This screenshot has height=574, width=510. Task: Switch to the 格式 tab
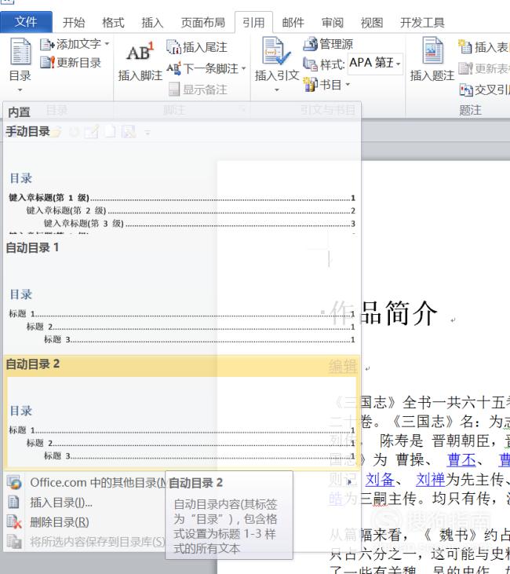(113, 23)
